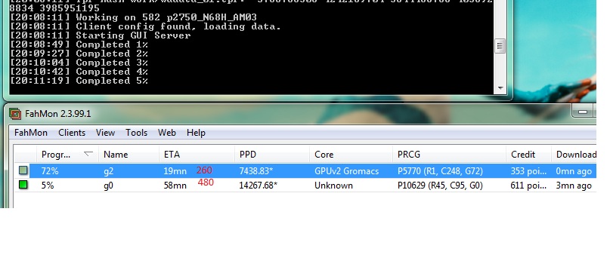This screenshot has height=273, width=610.
Task: Click the GPUv2 Gromacs core cell
Action: pyautogui.click(x=347, y=171)
